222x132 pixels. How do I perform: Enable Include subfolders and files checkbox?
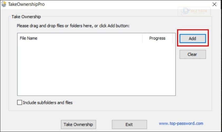pyautogui.click(x=20, y=102)
